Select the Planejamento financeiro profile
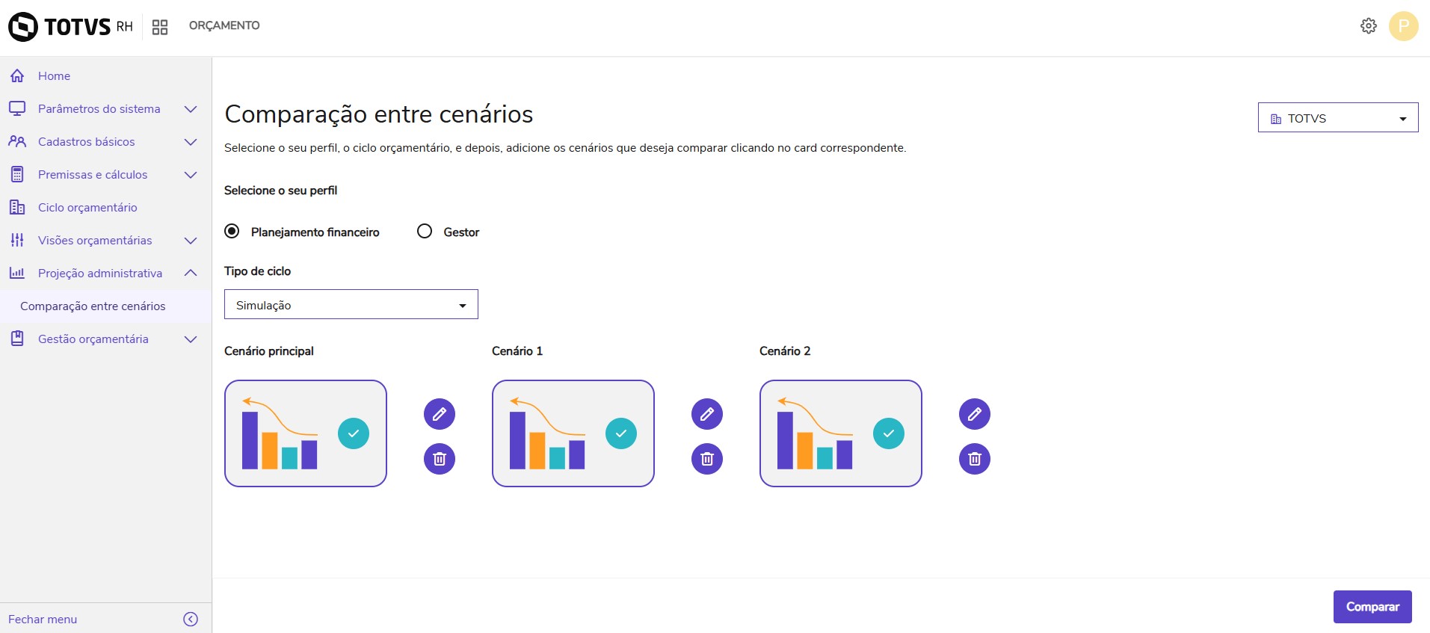This screenshot has width=1430, height=633. (232, 232)
